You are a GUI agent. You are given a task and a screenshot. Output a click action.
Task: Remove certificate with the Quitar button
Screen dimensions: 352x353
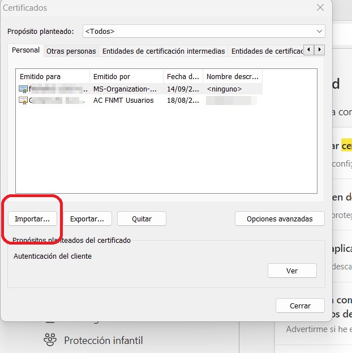[x=141, y=219]
